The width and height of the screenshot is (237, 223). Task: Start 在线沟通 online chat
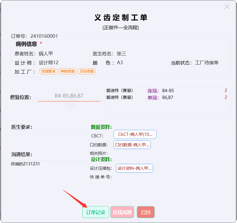tap(122, 212)
